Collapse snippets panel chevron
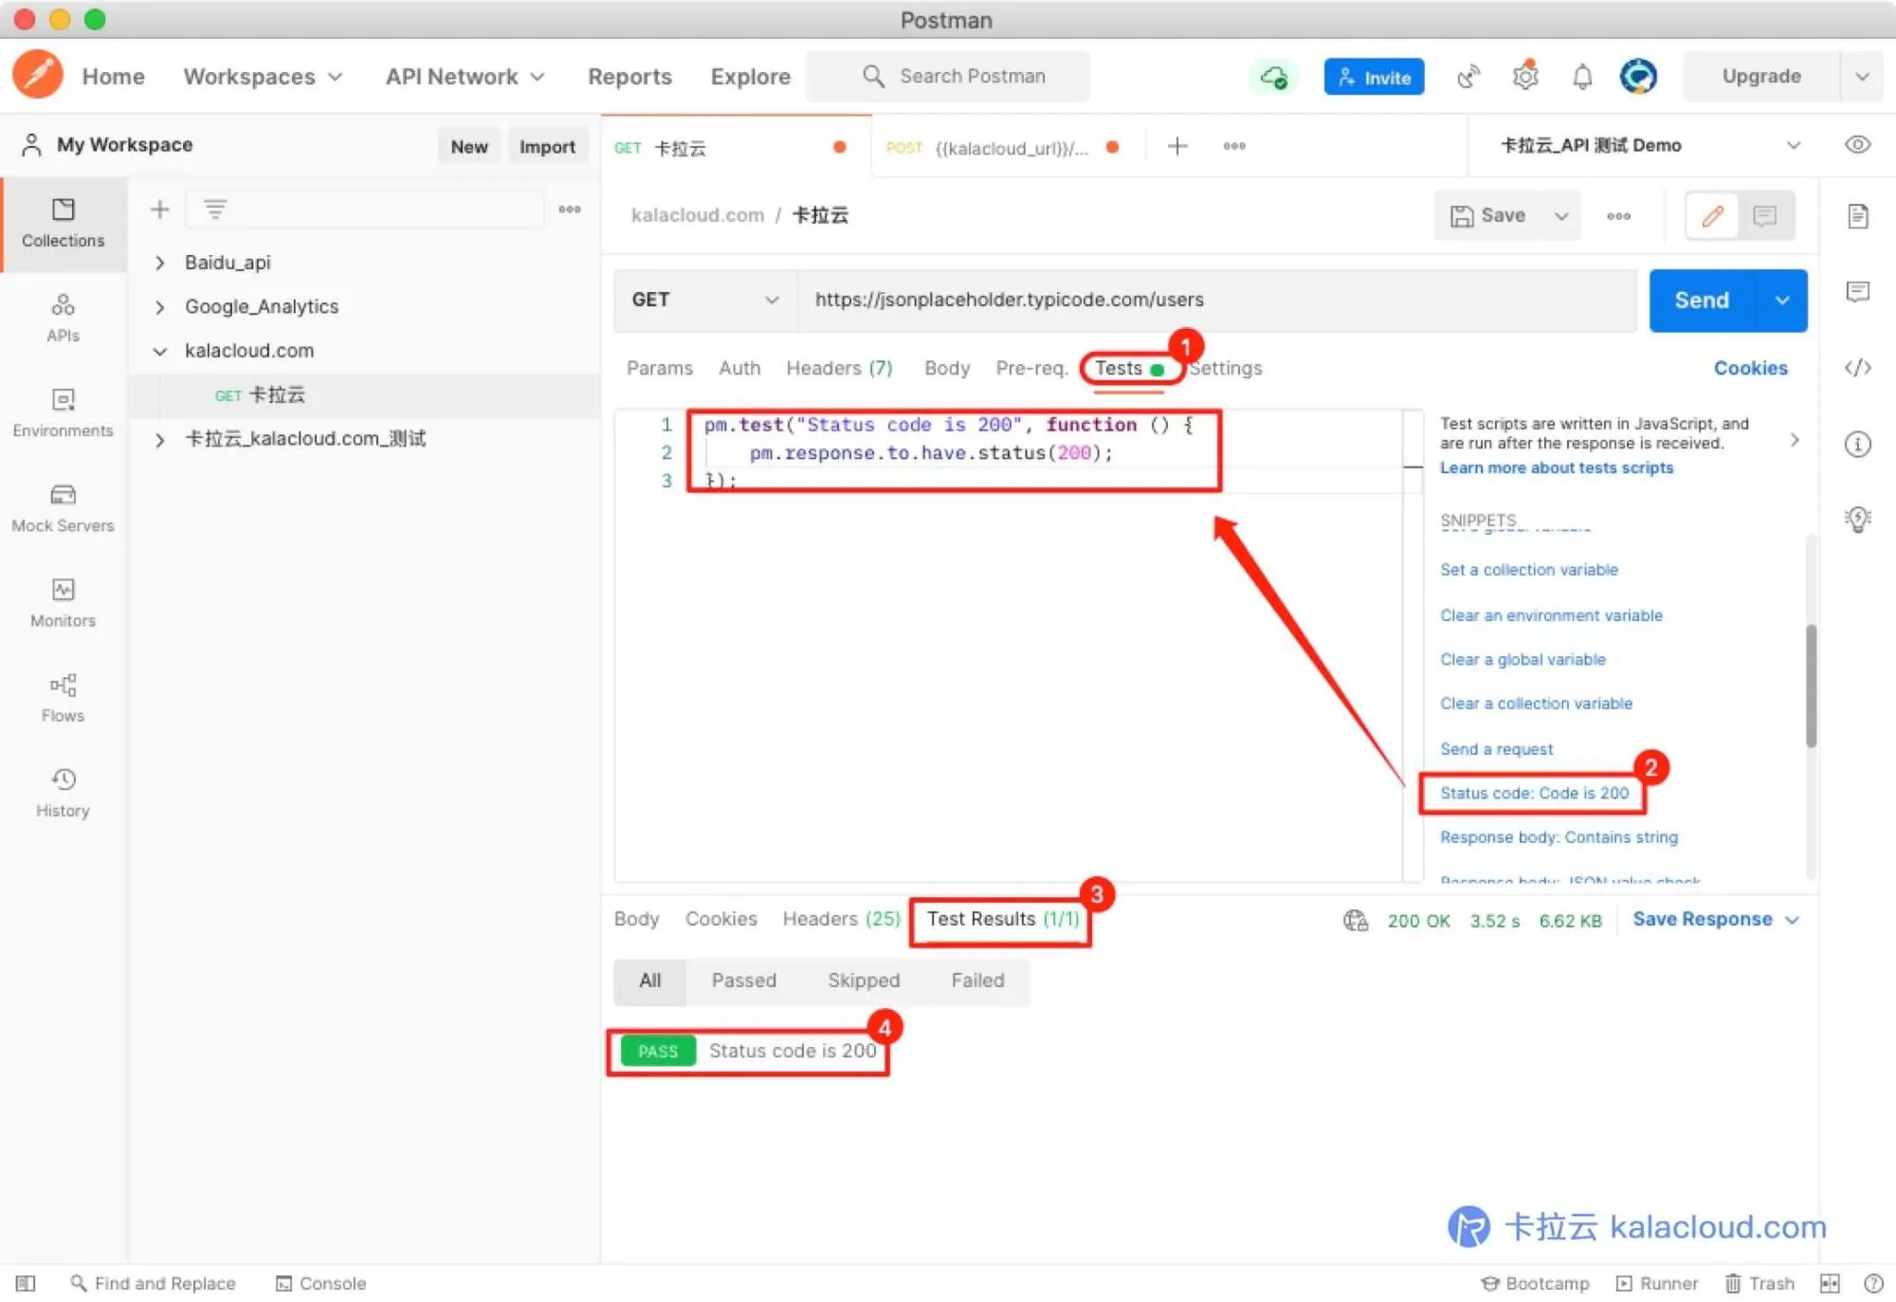Screen dimensions: 1896x1302 (x=1794, y=440)
